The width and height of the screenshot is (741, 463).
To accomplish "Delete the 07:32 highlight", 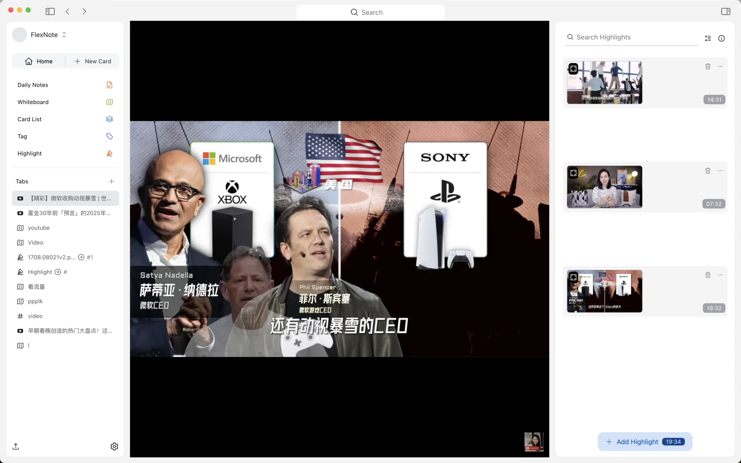I will (708, 171).
